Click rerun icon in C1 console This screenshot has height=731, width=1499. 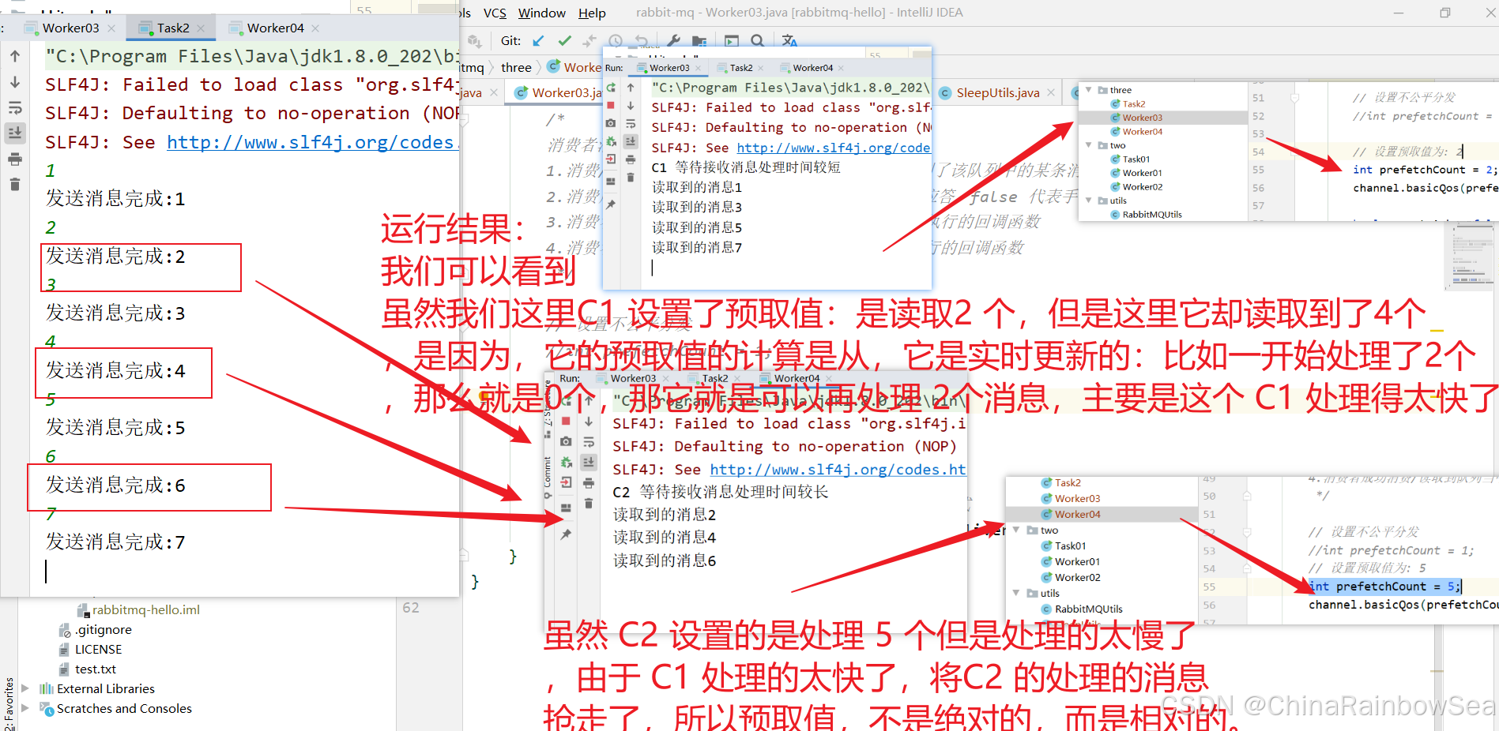[x=611, y=87]
